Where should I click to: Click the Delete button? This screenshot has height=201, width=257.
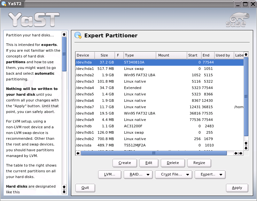(x=173, y=163)
